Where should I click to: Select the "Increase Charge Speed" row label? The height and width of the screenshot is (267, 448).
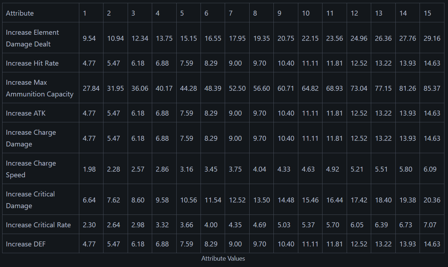pyautogui.click(x=31, y=169)
